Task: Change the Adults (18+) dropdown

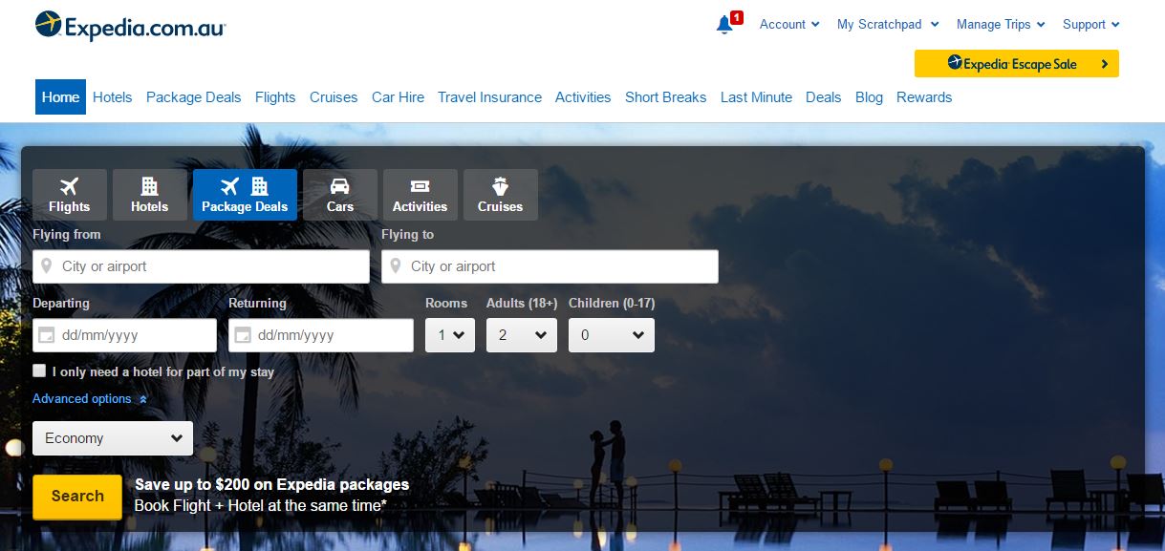Action: coord(521,334)
